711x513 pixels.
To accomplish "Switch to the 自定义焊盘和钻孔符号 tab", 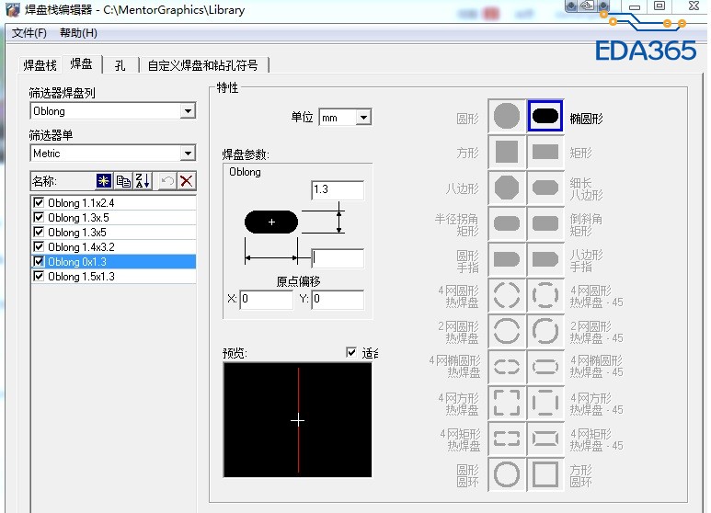I will [x=202, y=65].
